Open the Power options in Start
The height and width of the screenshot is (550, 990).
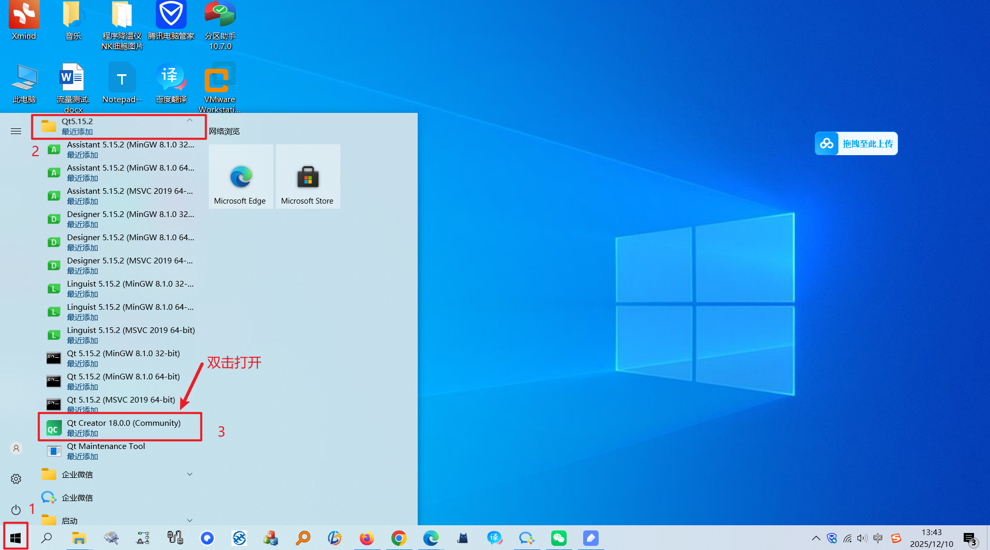click(x=16, y=510)
